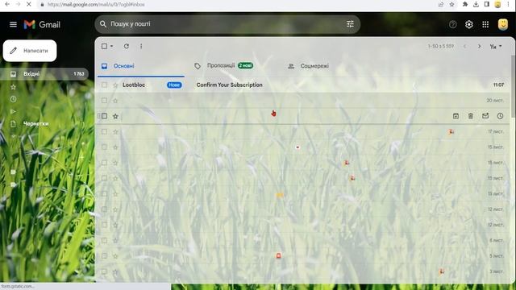This screenshot has width=516, height=290.
Task: Go to next page of emails
Action: 479,47
